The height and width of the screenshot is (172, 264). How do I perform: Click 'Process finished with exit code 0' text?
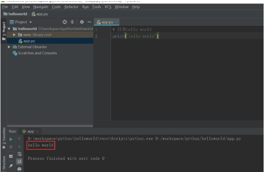66,158
